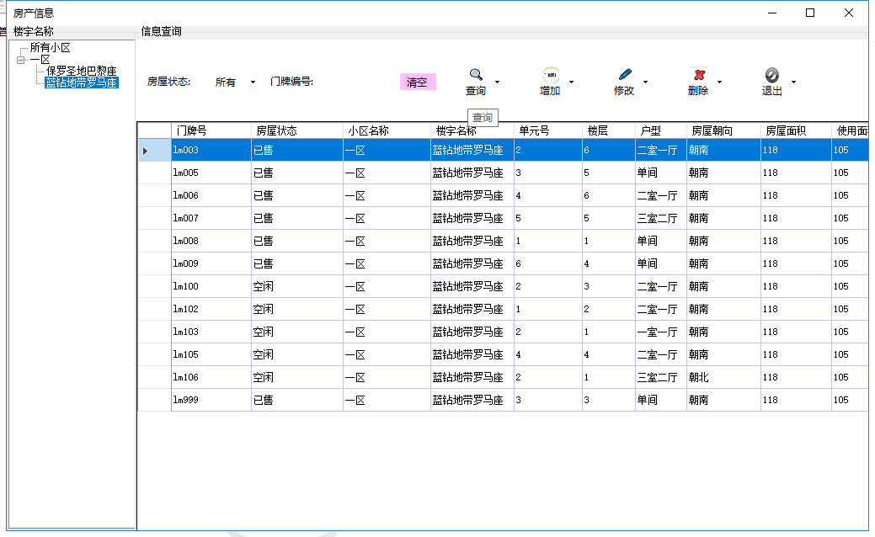Click the 查询 magnifier search icon
The height and width of the screenshot is (537, 875).
pos(476,75)
